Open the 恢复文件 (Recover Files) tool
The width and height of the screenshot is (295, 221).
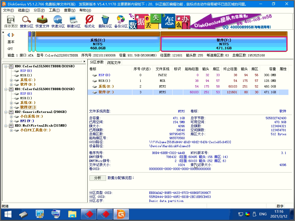click(x=42, y=22)
